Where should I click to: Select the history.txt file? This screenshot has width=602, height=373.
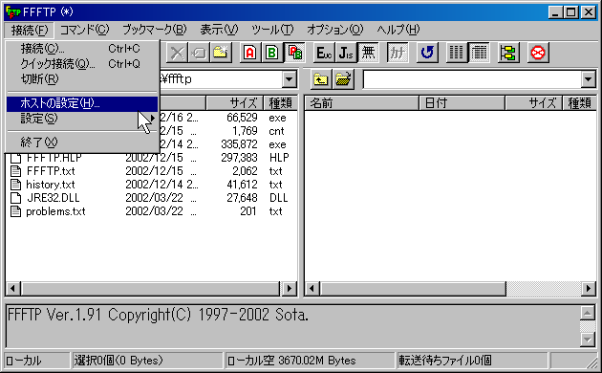[51, 185]
